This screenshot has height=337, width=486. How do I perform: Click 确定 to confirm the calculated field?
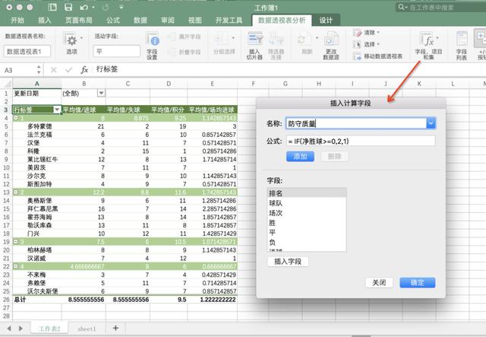pyautogui.click(x=417, y=282)
